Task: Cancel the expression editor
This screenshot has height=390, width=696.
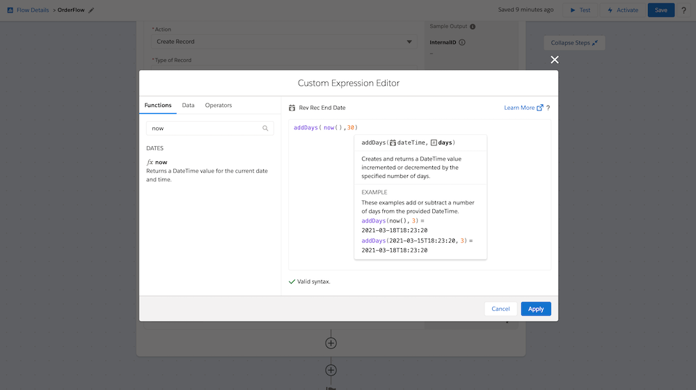Action: (x=500, y=309)
